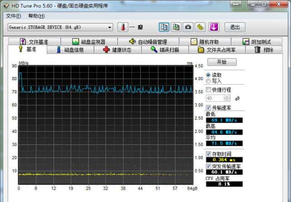Click the minimum speed value 69.1 MB/s

[224, 120]
